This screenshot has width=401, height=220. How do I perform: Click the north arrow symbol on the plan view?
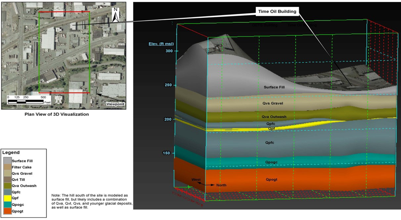[x=115, y=15]
